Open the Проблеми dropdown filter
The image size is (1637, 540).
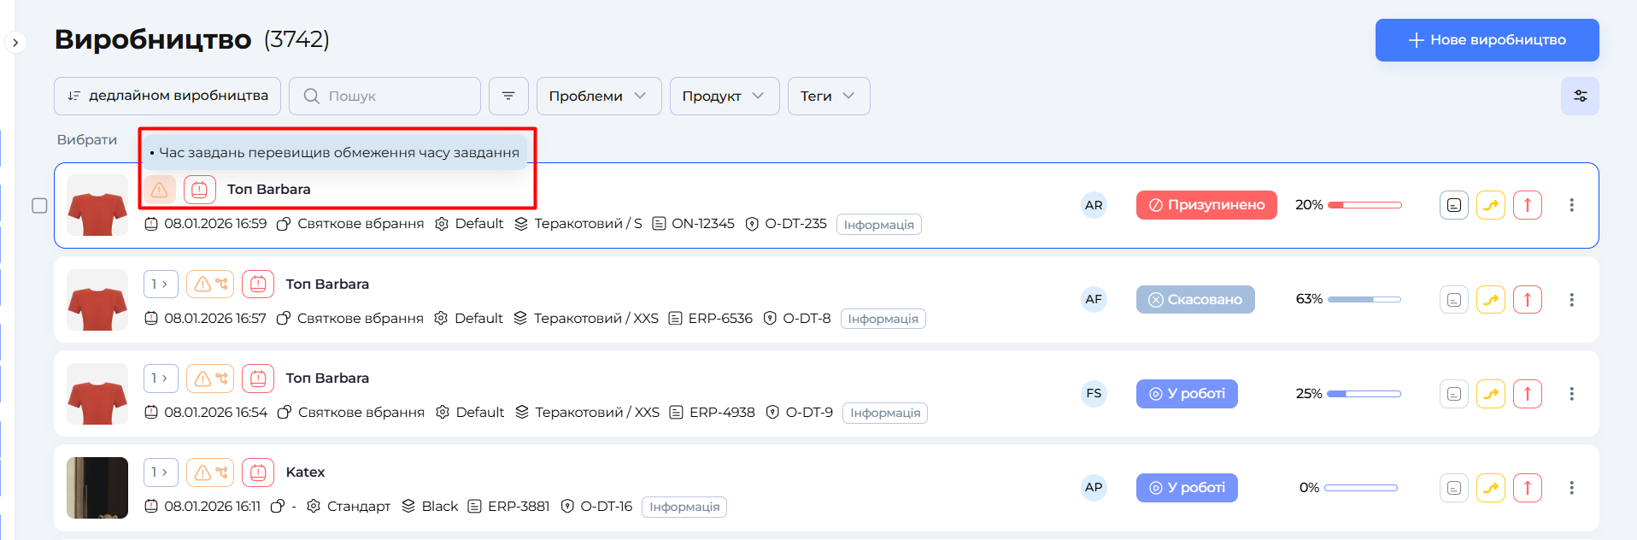click(x=598, y=96)
